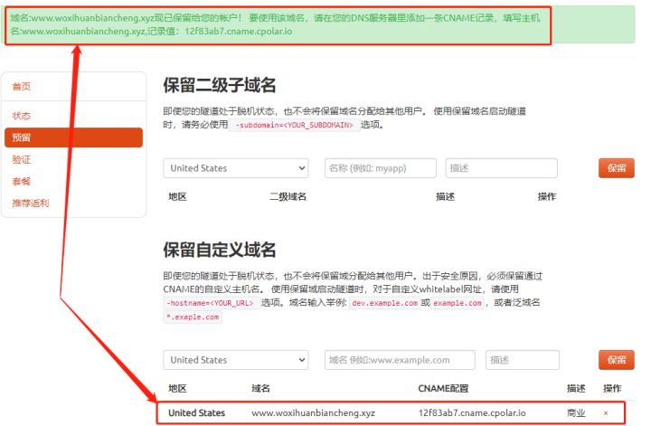Open the 套餐 sidebar page
The image size is (651, 426).
pyautogui.click(x=21, y=181)
